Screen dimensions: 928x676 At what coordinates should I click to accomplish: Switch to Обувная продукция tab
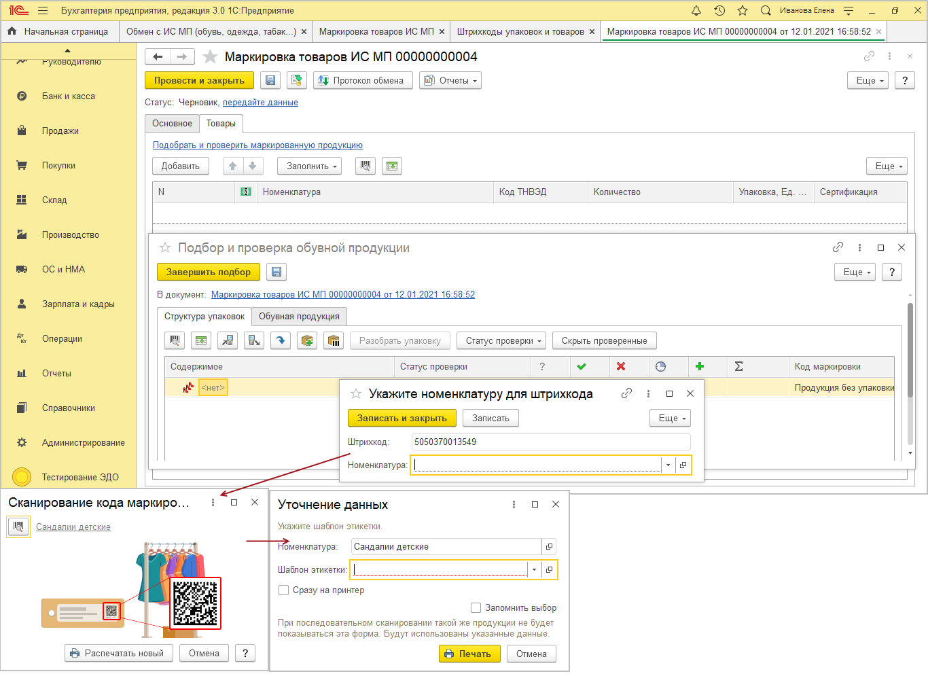point(299,317)
